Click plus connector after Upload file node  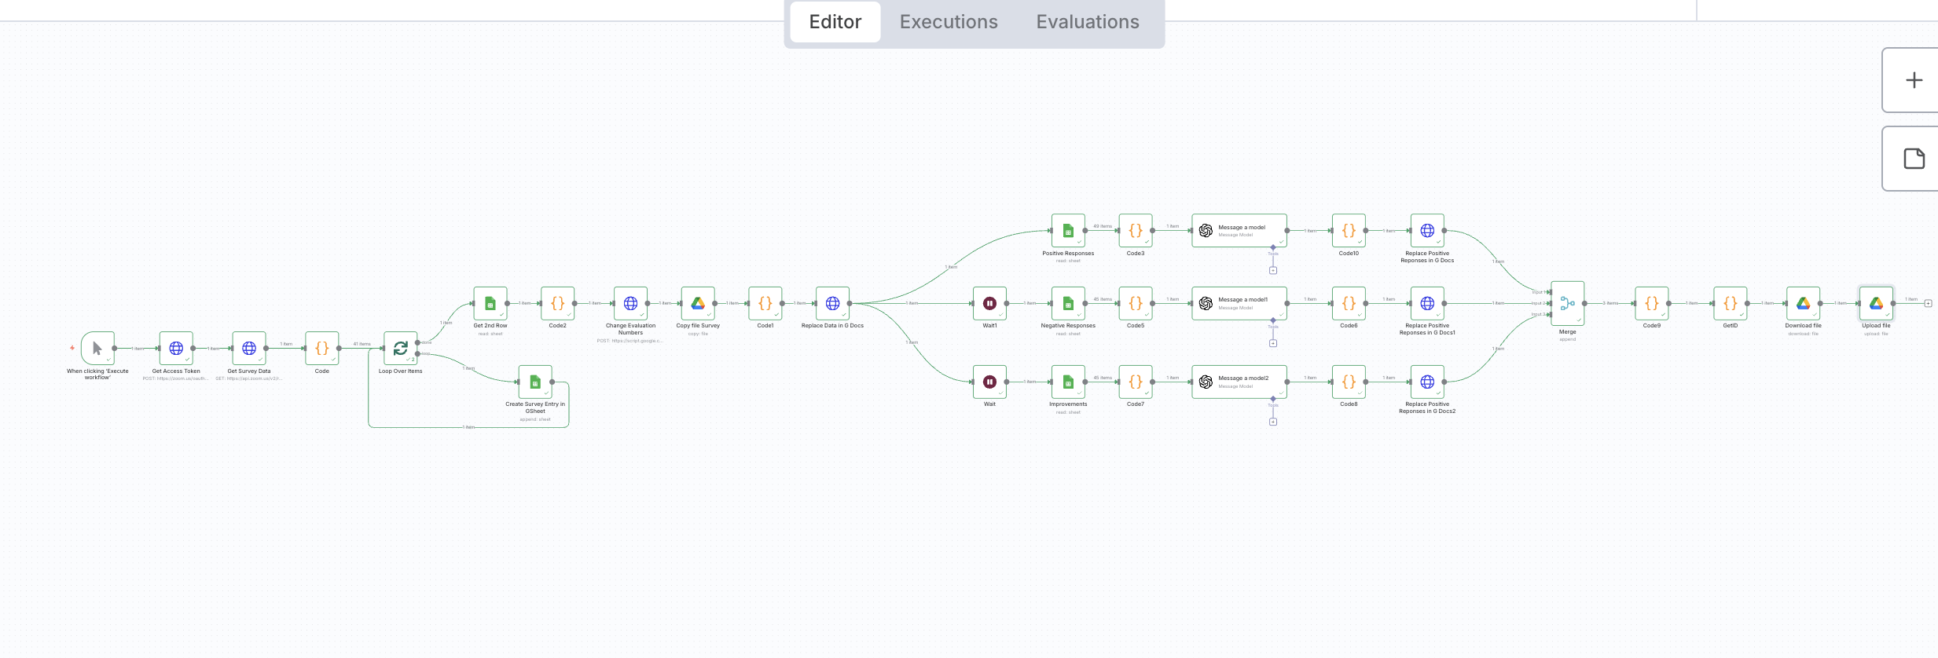coord(1928,303)
